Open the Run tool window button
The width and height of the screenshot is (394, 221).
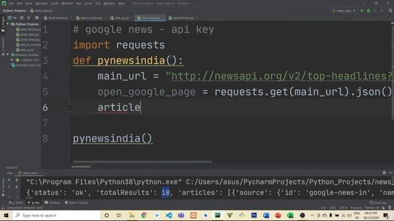click(x=34, y=203)
